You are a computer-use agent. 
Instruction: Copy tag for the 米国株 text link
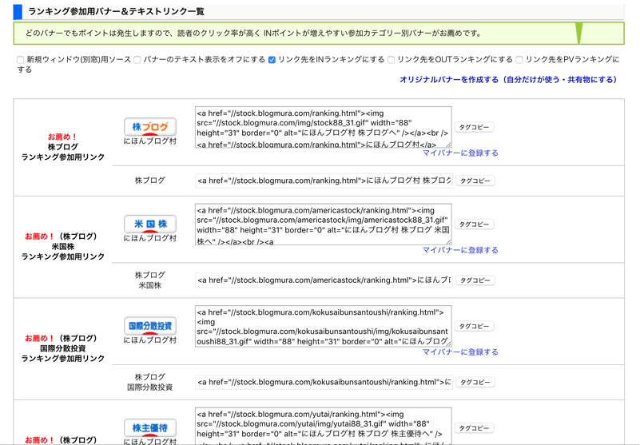[x=475, y=280]
